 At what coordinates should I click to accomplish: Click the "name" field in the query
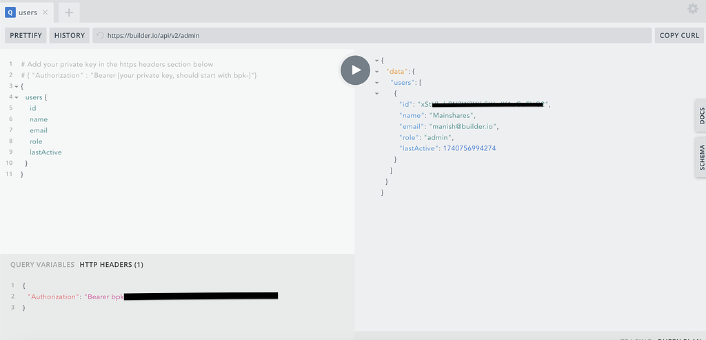(x=39, y=119)
